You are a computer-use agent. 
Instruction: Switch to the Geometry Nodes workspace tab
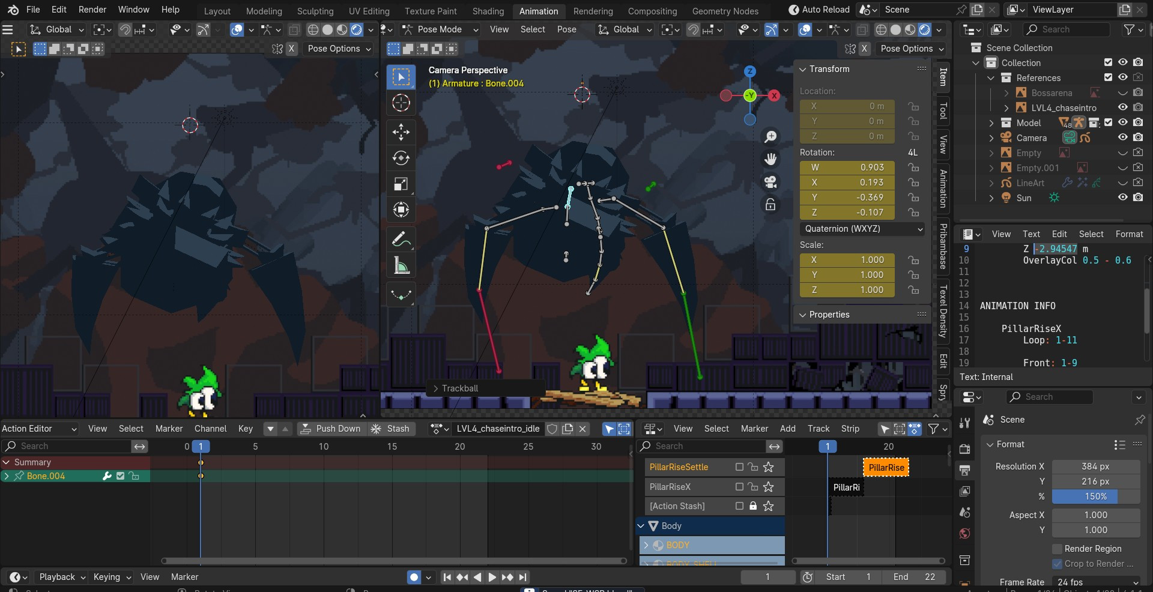click(x=725, y=11)
